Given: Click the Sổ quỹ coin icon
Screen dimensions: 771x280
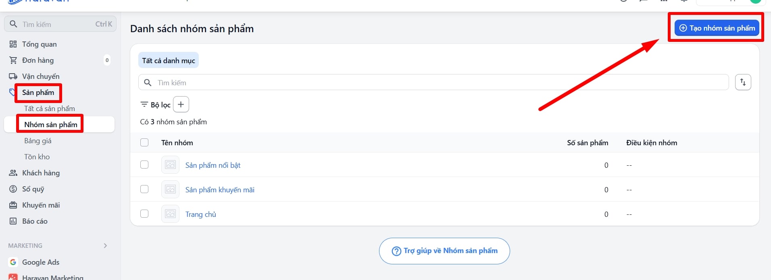Looking at the screenshot, I should pyautogui.click(x=13, y=189).
